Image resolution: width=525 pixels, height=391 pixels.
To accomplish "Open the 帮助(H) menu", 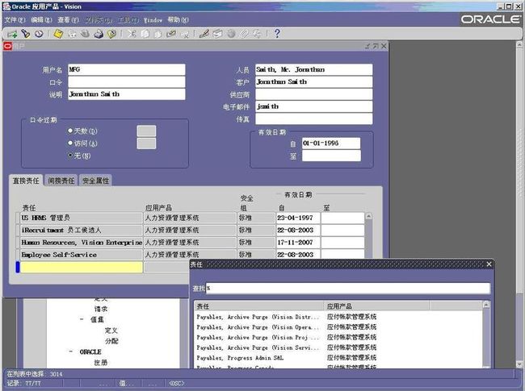I will point(178,20).
